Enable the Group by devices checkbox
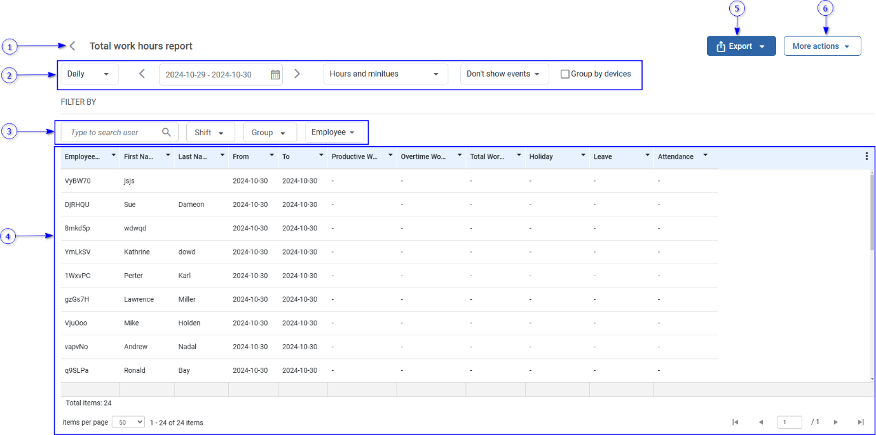 [565, 74]
